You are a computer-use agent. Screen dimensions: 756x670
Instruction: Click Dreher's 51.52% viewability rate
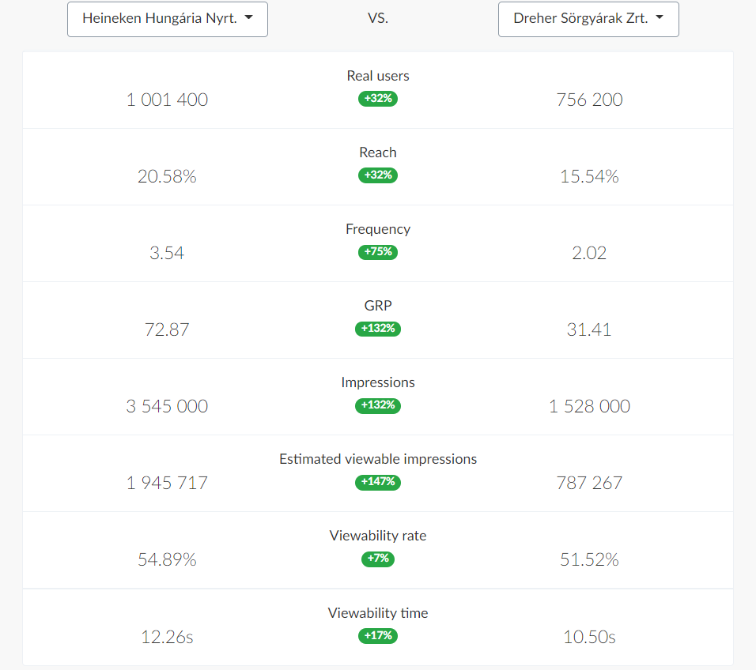tap(589, 559)
